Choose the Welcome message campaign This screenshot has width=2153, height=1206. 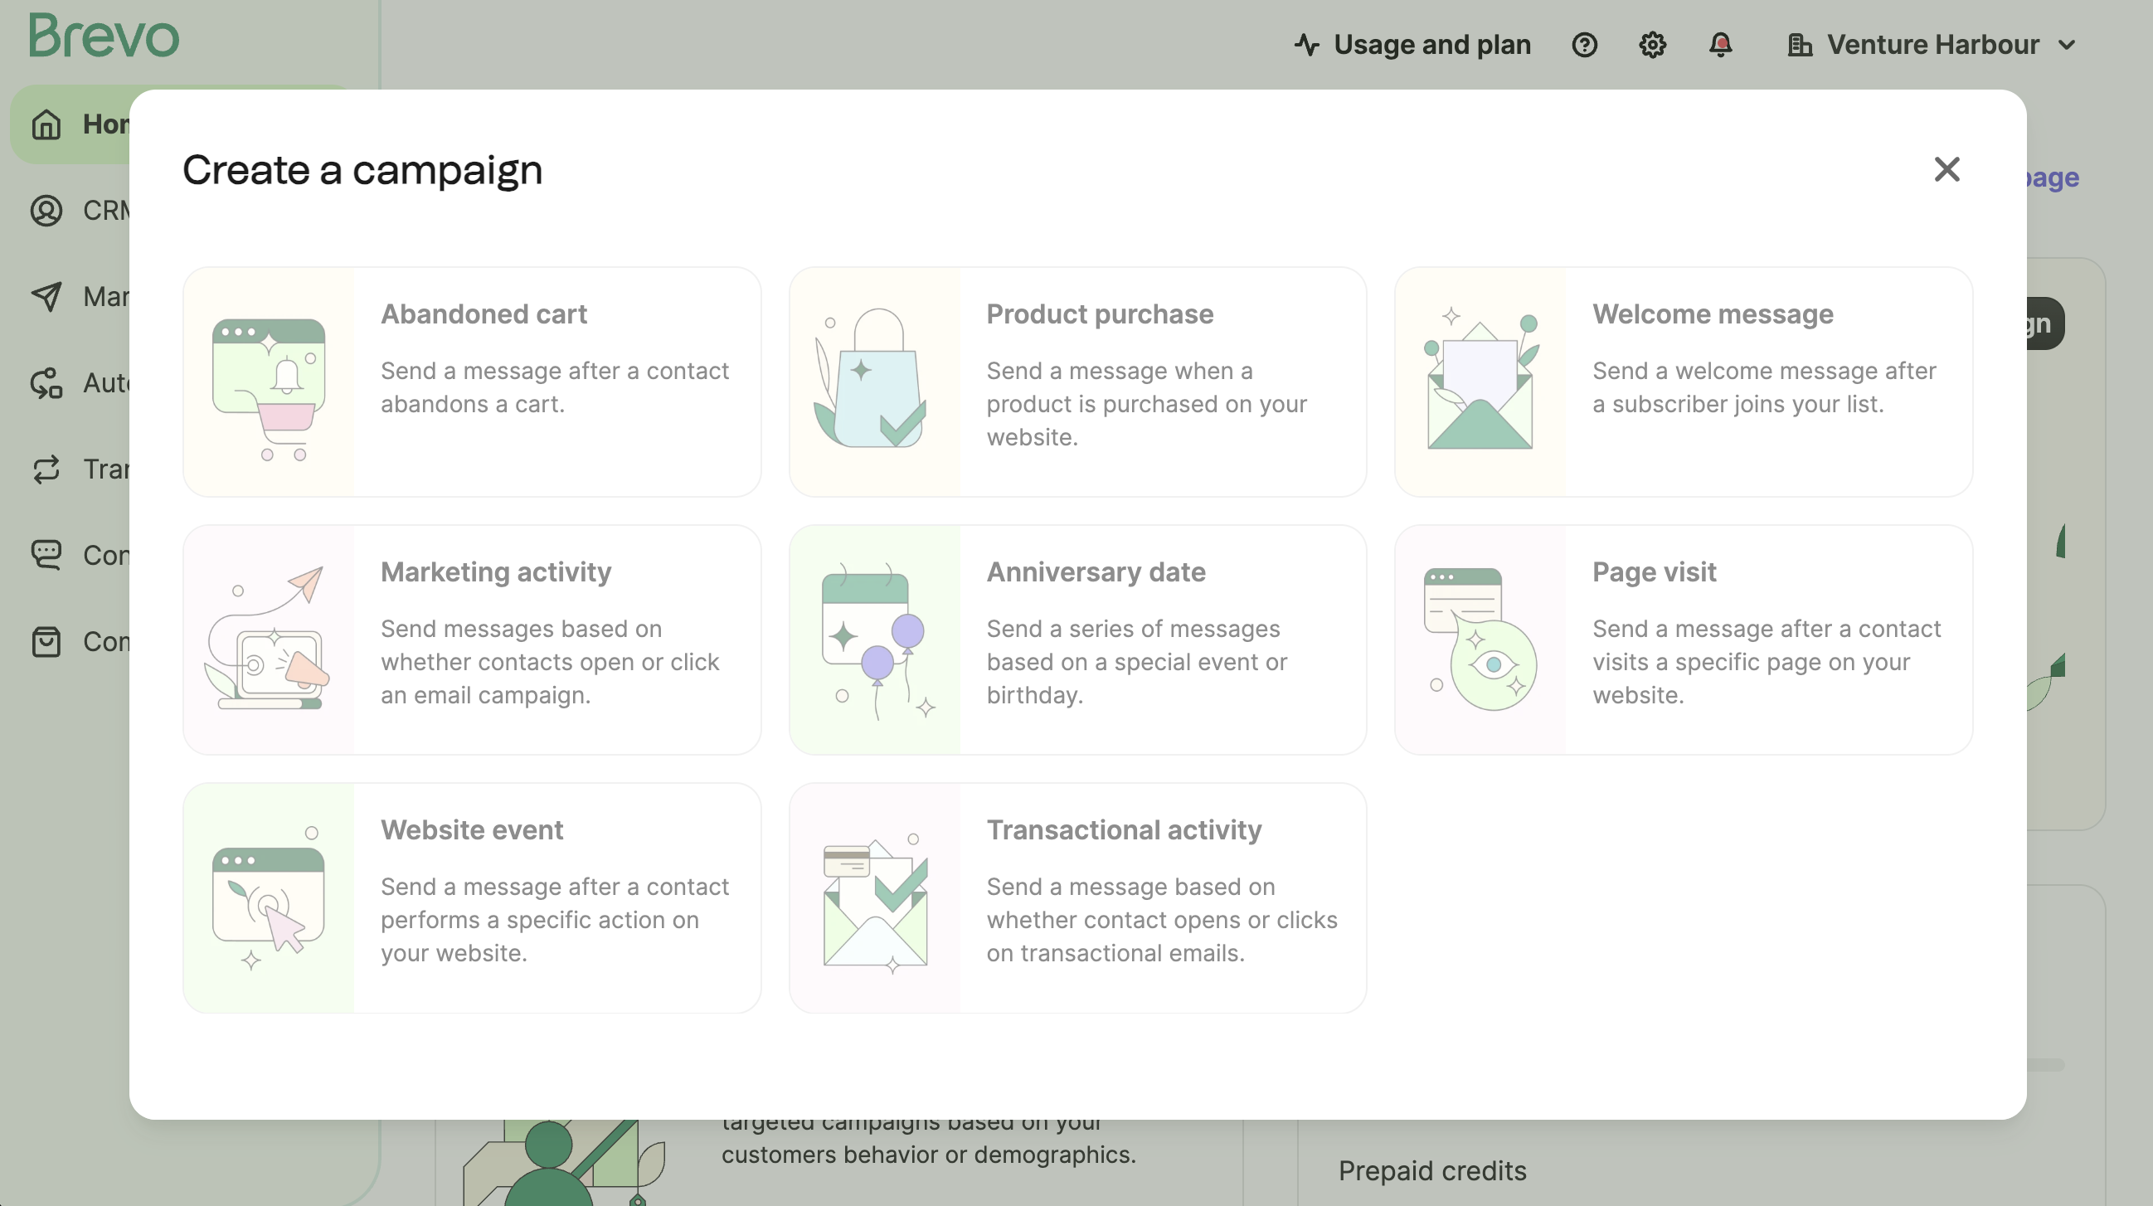(1682, 382)
